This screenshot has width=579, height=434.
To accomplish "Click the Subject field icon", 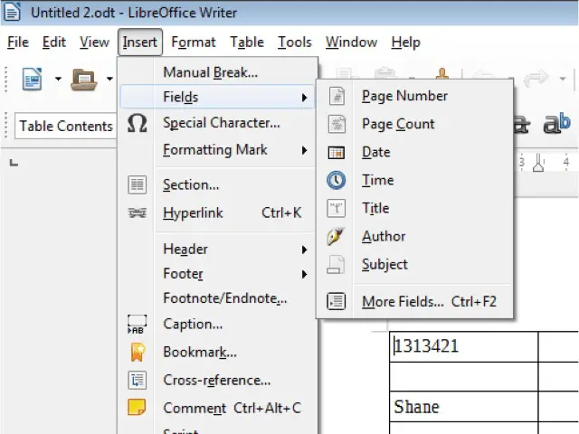I will [x=336, y=264].
